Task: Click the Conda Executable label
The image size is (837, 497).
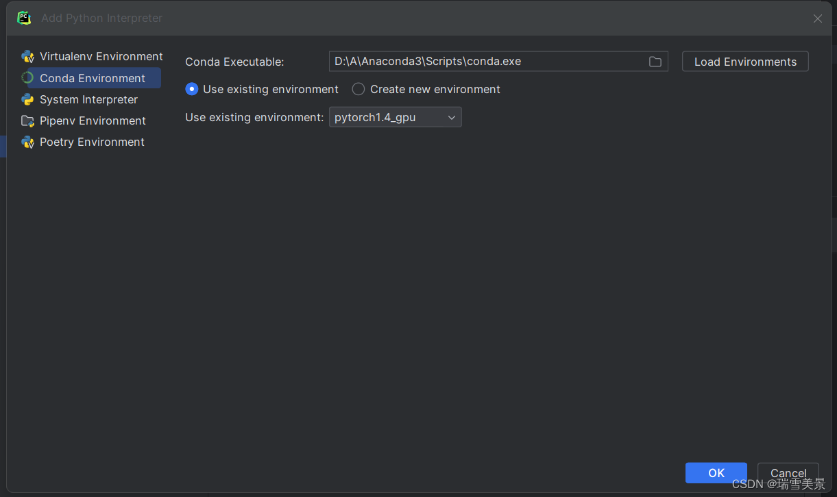Action: 234,62
